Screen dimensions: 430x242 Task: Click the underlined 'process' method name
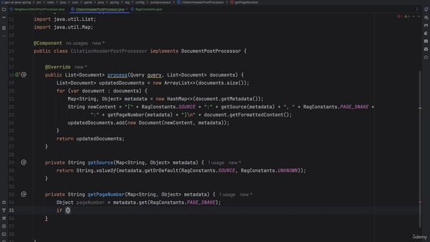click(x=118, y=75)
